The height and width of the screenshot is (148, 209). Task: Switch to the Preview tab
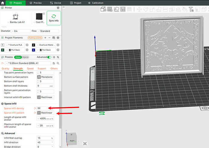tap(35, 3)
